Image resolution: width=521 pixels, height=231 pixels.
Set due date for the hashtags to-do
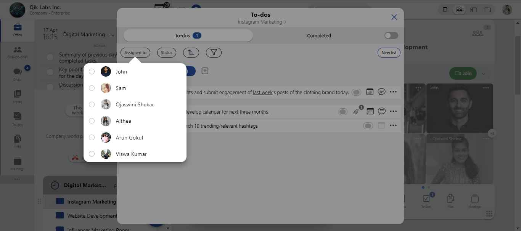pos(381,126)
